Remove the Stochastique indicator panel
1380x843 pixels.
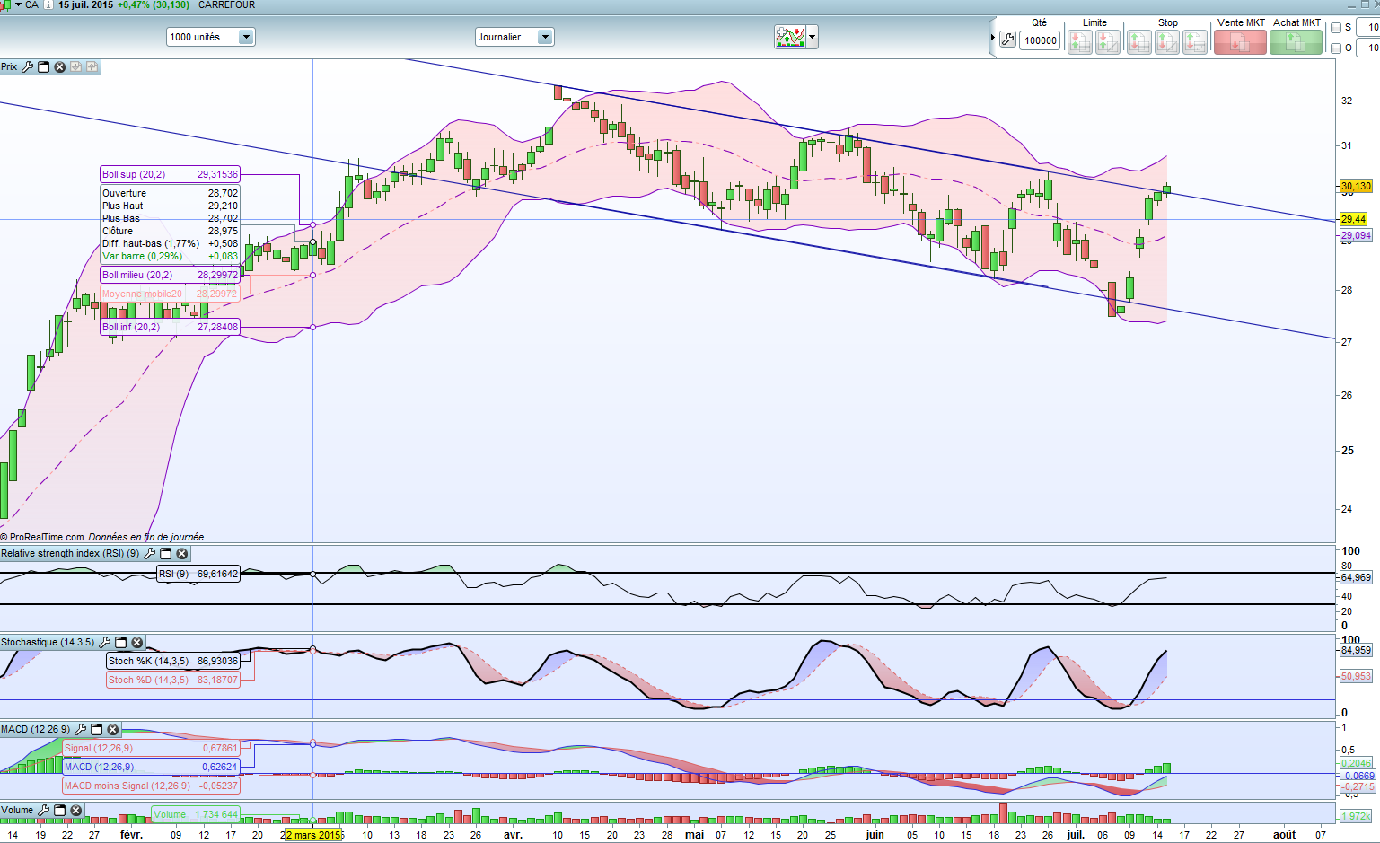tap(137, 643)
